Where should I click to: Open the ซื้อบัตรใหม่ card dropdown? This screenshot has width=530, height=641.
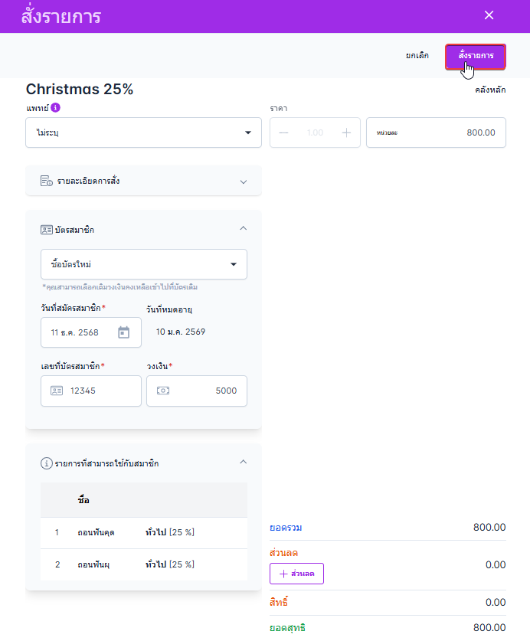[x=144, y=264]
